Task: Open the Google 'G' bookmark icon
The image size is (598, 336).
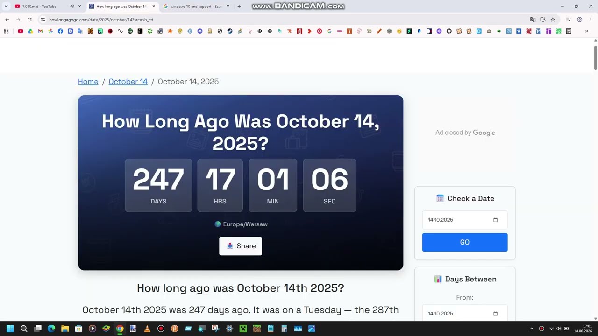Action: tap(329, 31)
